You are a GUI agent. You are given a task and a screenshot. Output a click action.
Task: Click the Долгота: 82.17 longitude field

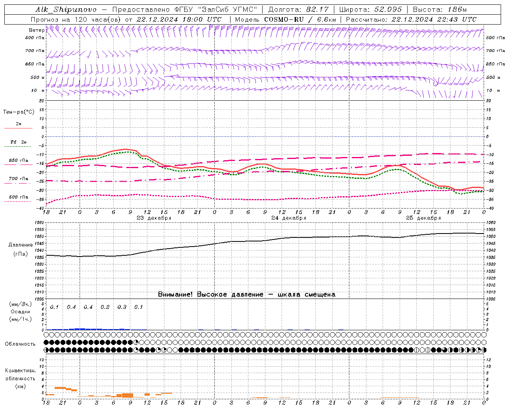coord(296,10)
